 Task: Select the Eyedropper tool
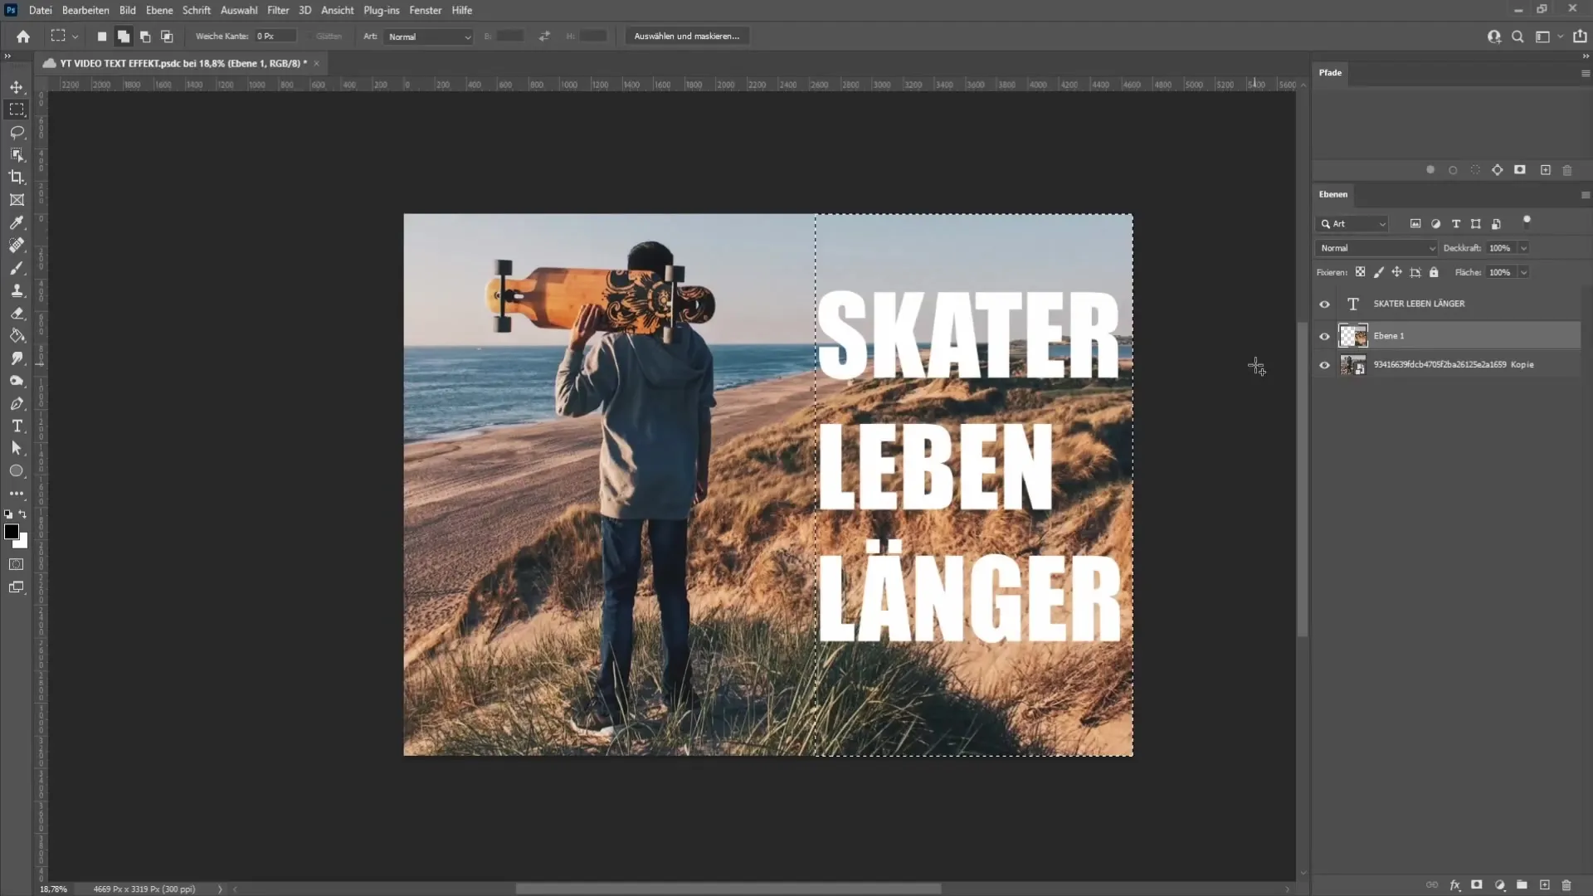[17, 222]
